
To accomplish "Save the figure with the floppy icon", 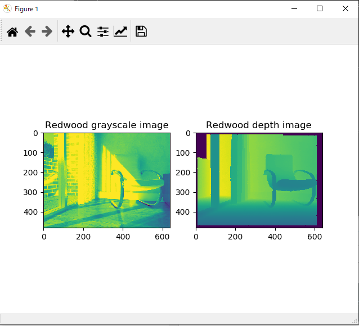I will 141,31.
